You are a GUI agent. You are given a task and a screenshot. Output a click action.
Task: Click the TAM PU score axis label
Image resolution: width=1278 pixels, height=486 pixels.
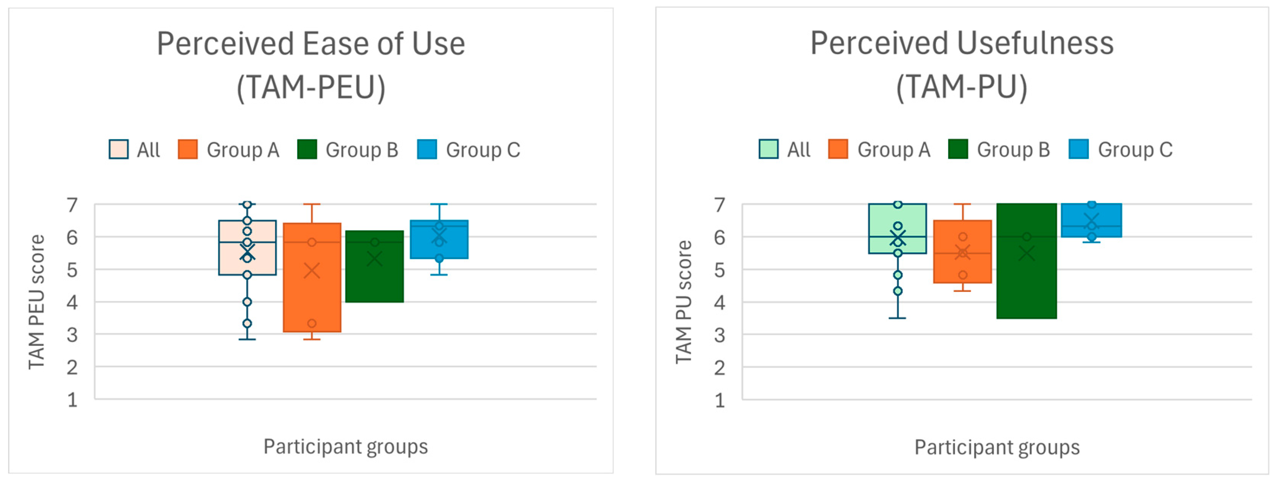tap(683, 302)
